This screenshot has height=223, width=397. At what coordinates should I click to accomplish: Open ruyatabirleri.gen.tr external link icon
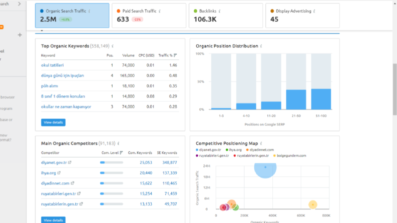[x=79, y=193]
